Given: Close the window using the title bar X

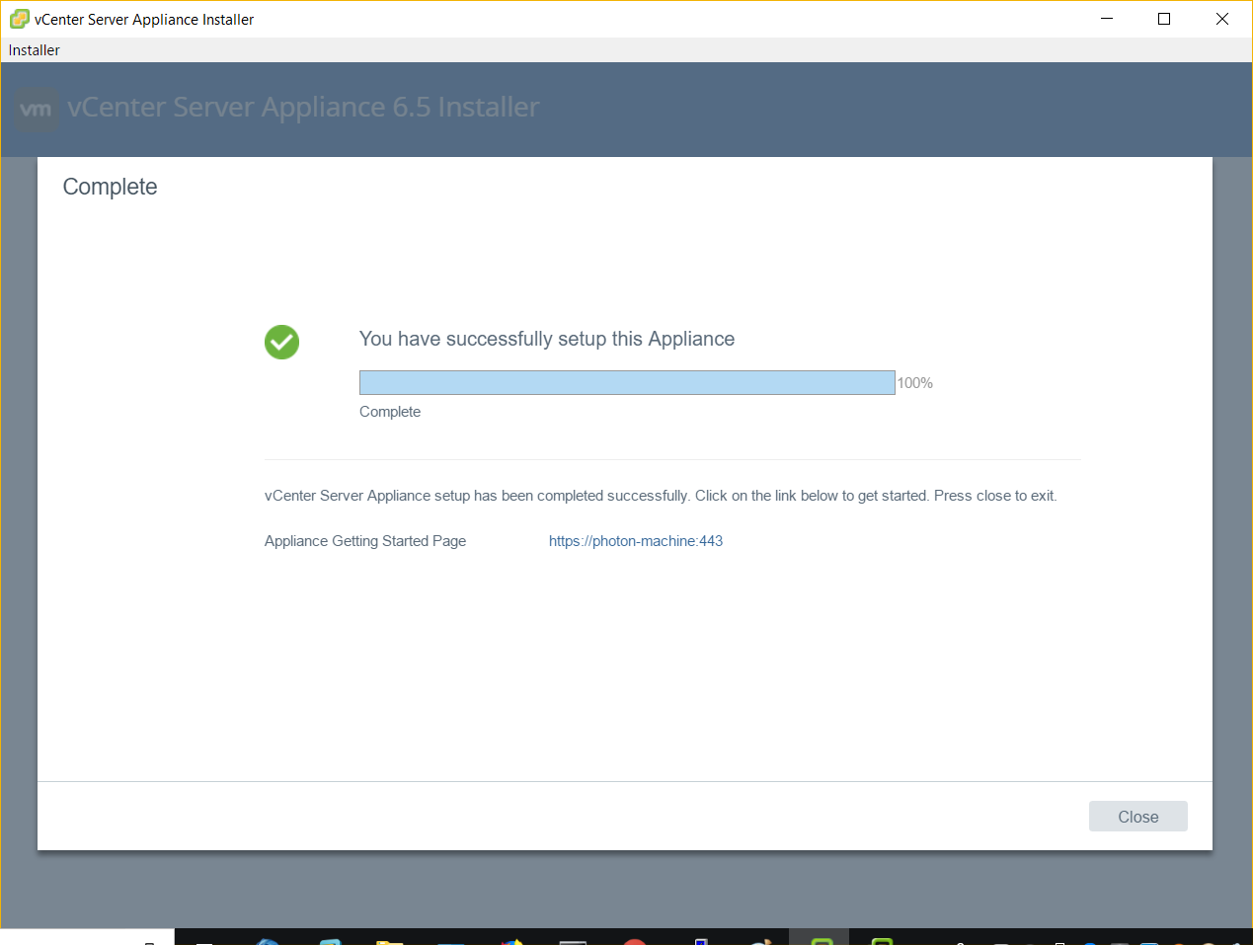Looking at the screenshot, I should 1222,19.
